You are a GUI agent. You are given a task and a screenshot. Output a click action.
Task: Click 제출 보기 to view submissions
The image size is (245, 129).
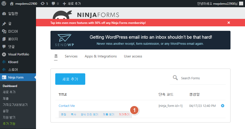[x=108, y=114]
